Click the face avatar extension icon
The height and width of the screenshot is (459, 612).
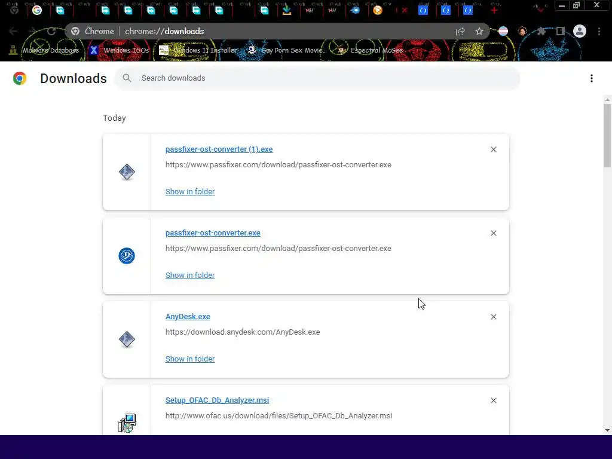click(x=522, y=31)
